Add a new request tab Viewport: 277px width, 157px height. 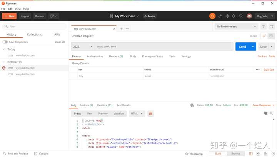click(x=121, y=28)
